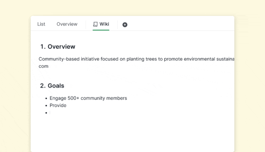The height and width of the screenshot is (152, 265).
Task: Click the "Provide" bullet text
Action: tap(58, 105)
